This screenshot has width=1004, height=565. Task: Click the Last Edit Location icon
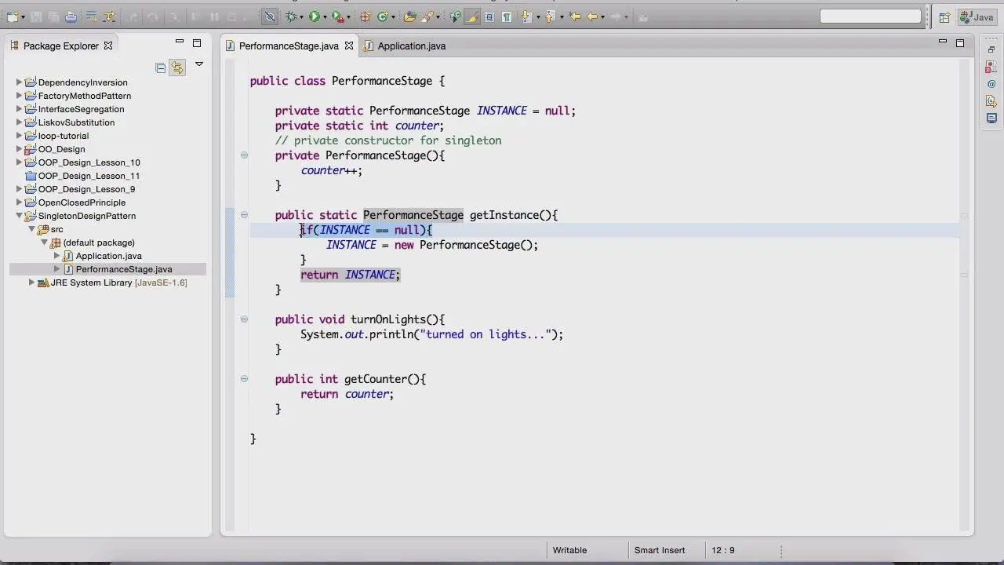click(575, 16)
